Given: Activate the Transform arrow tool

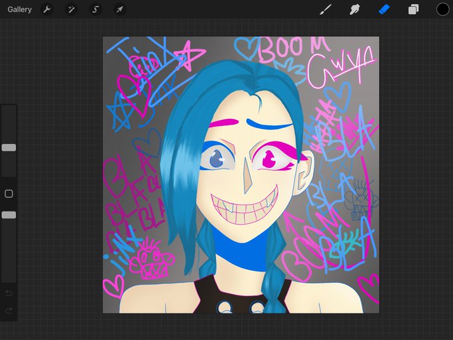Looking at the screenshot, I should [x=120, y=9].
